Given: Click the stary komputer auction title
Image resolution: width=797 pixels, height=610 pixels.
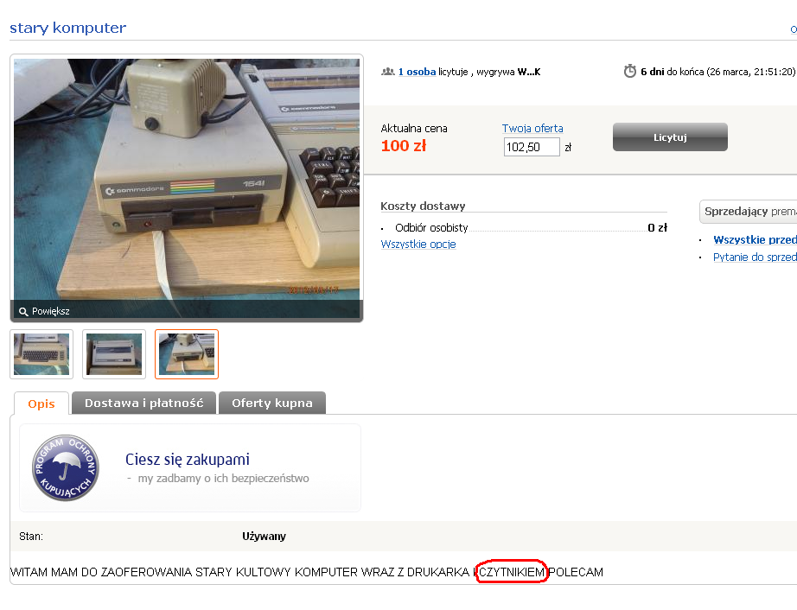Looking at the screenshot, I should point(68,28).
